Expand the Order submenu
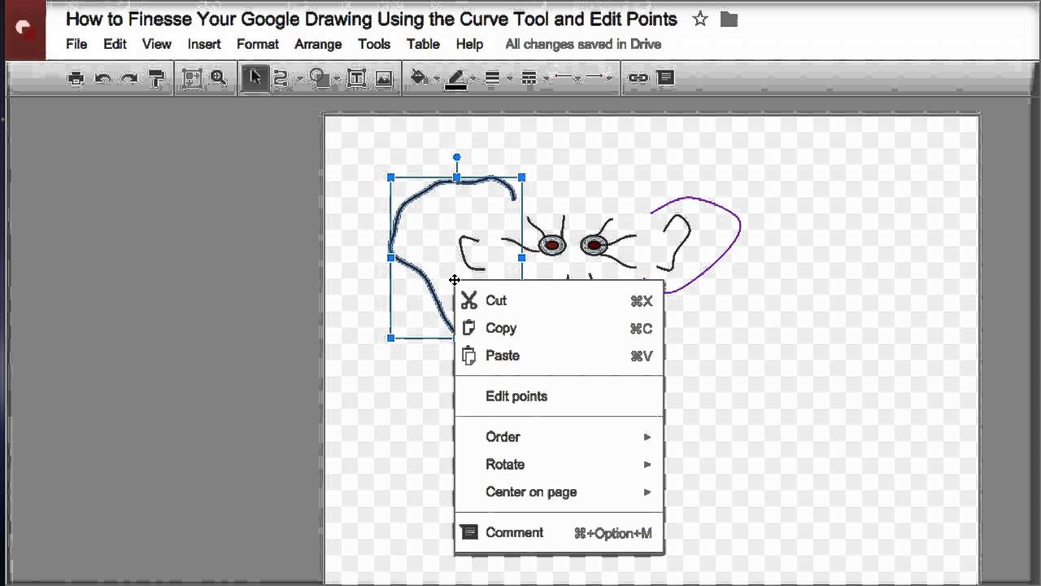Screen dimensions: 1041x586 (559, 437)
